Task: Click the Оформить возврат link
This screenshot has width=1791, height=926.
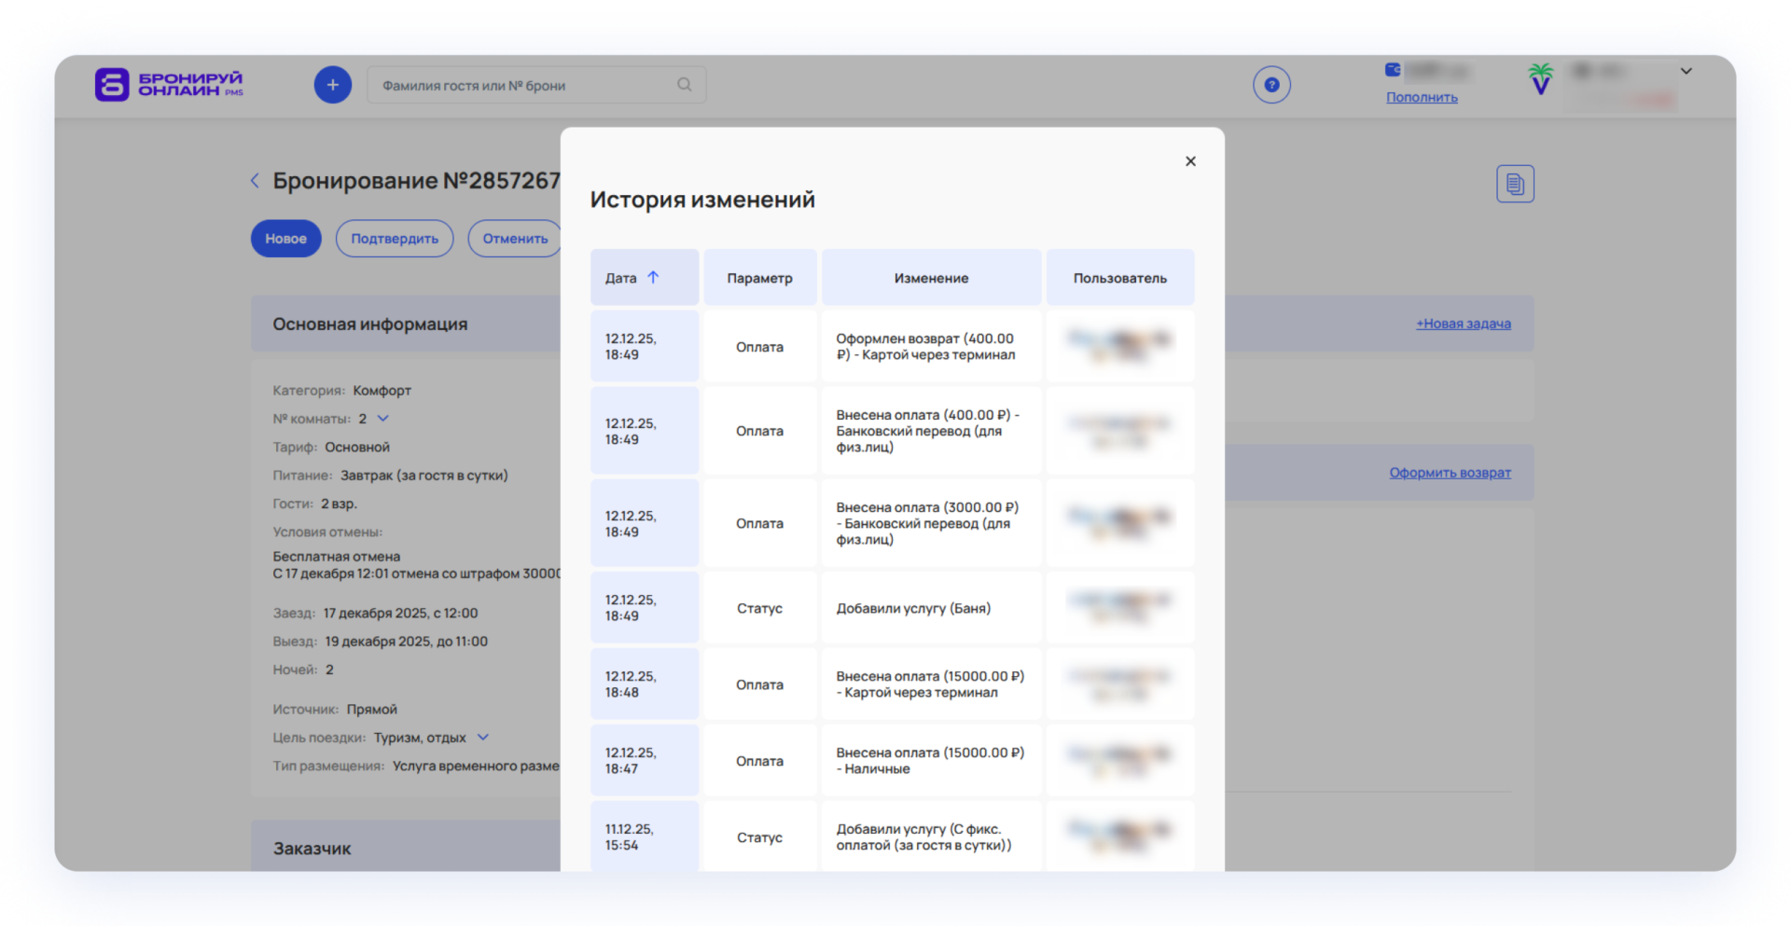Action: (1449, 473)
